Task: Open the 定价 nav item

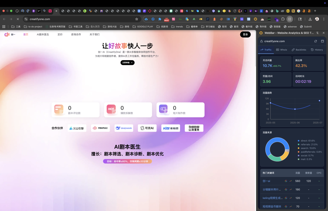Action: pos(60,34)
